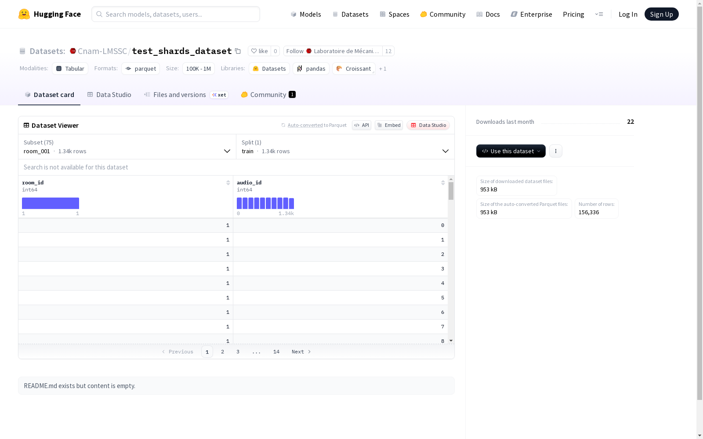
Task: Go to Spaces in the top navigation
Action: (x=395, y=14)
